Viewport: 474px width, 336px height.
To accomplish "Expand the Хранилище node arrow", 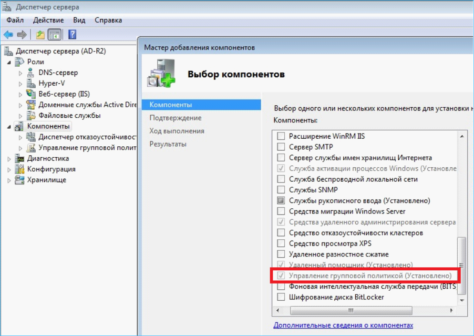I will pyautogui.click(x=9, y=180).
